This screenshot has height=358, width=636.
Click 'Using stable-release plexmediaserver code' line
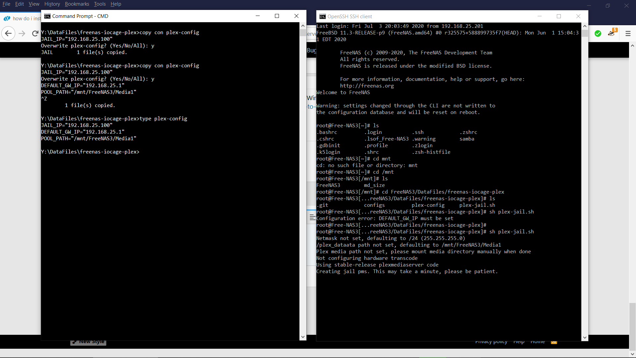click(377, 265)
